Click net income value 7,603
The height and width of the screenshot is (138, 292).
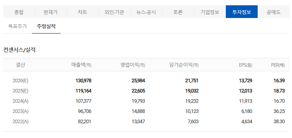193,121
